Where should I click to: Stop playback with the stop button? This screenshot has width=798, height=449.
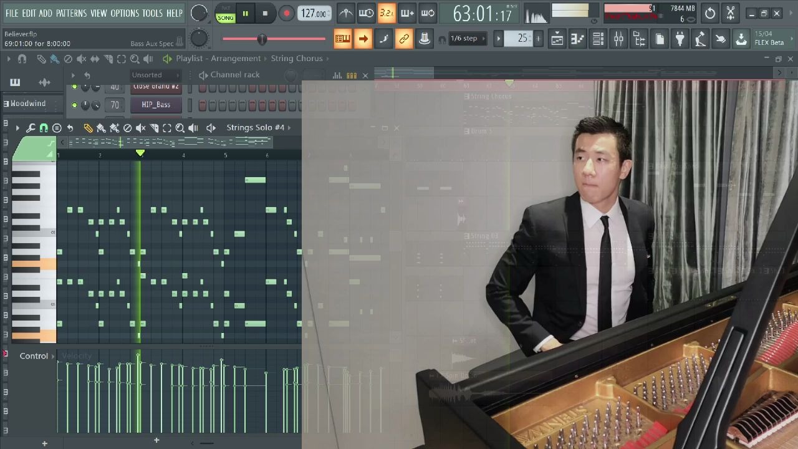pyautogui.click(x=265, y=13)
